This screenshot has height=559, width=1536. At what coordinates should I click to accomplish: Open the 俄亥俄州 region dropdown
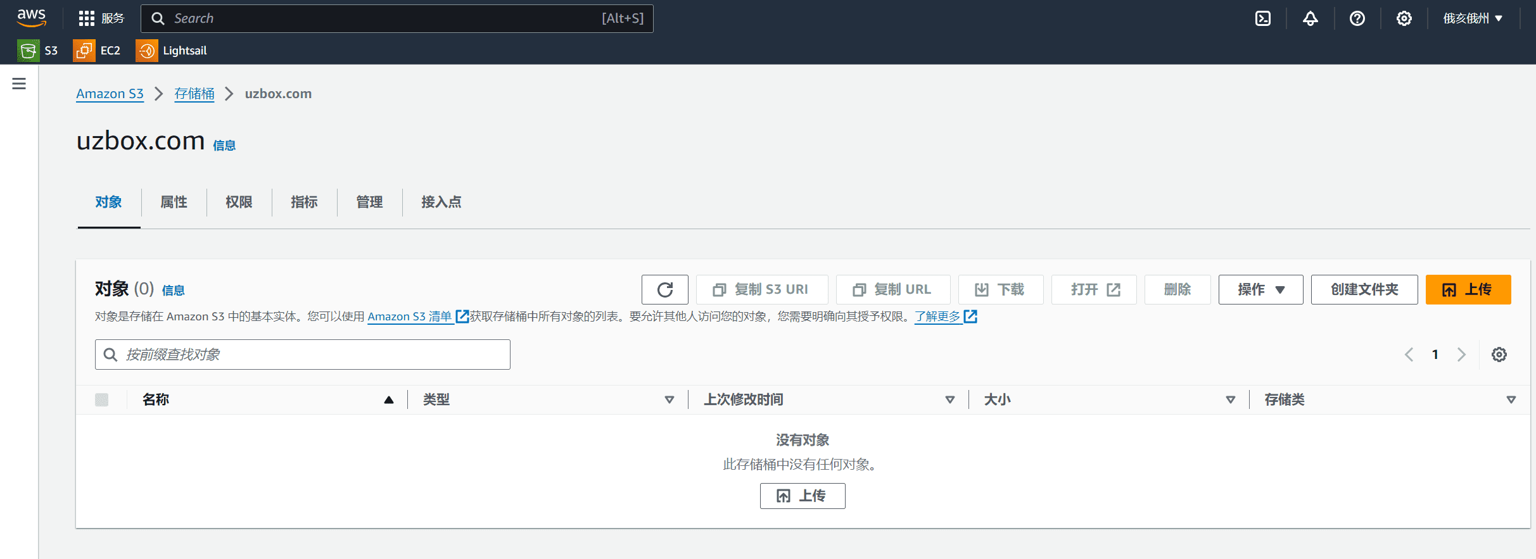(x=1473, y=18)
